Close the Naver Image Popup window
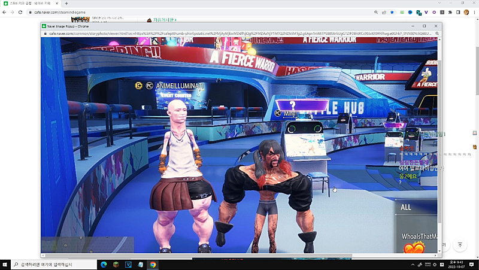Image resolution: width=479 pixels, height=270 pixels. [x=436, y=26]
